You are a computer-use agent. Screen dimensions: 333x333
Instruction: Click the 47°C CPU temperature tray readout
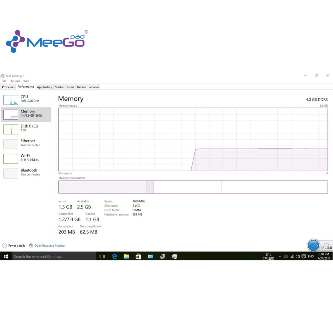click(268, 256)
